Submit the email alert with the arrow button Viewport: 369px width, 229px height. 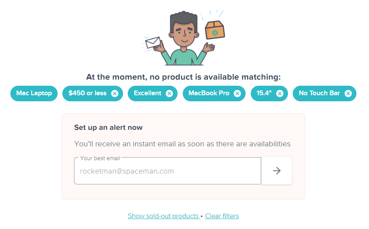point(277,171)
